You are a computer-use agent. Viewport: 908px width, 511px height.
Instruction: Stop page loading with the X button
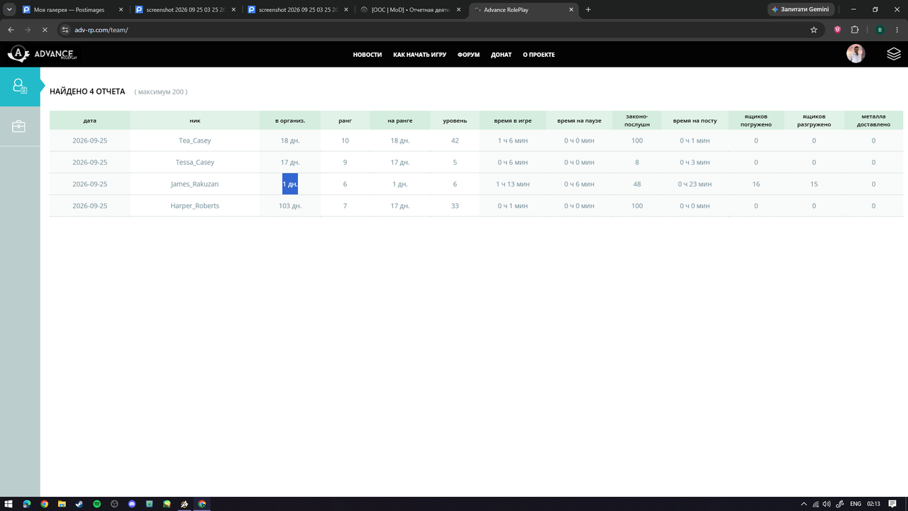point(44,30)
